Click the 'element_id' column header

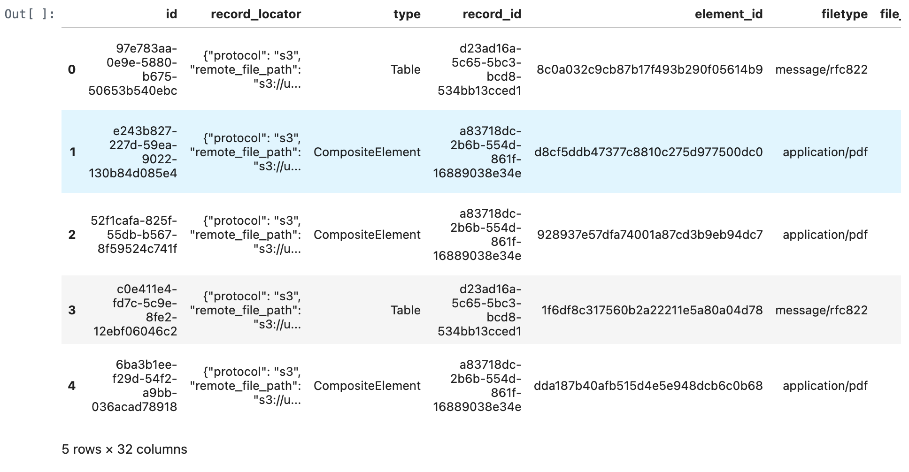click(x=728, y=14)
